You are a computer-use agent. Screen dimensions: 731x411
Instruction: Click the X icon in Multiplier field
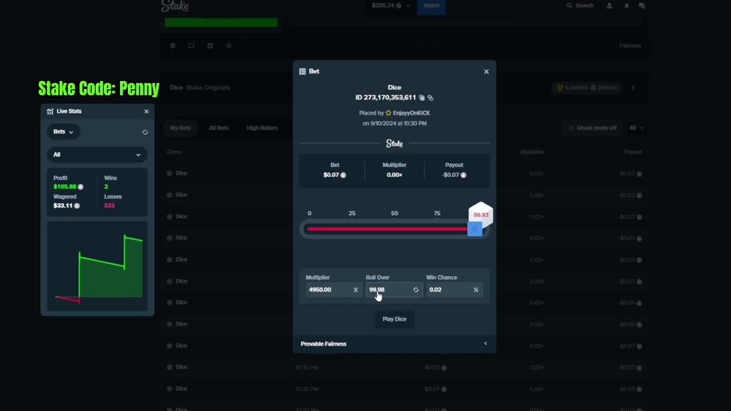tap(355, 289)
